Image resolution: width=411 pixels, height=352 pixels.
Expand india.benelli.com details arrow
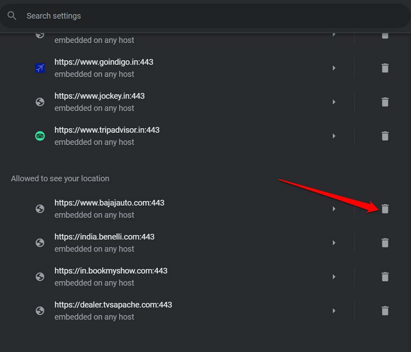click(334, 243)
